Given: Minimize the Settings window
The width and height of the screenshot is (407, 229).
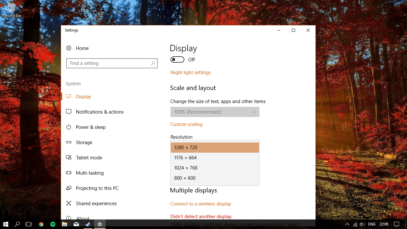Looking at the screenshot, I should click(279, 30).
